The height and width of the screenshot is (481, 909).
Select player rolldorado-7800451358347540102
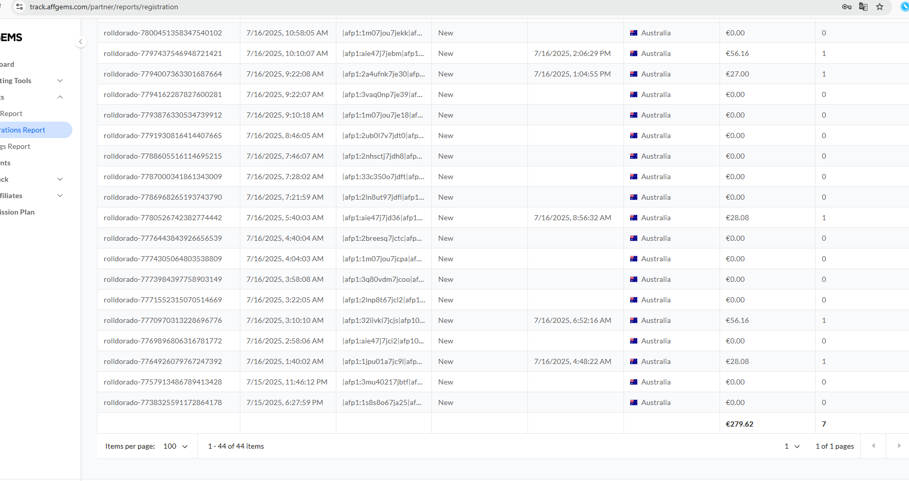coord(163,33)
